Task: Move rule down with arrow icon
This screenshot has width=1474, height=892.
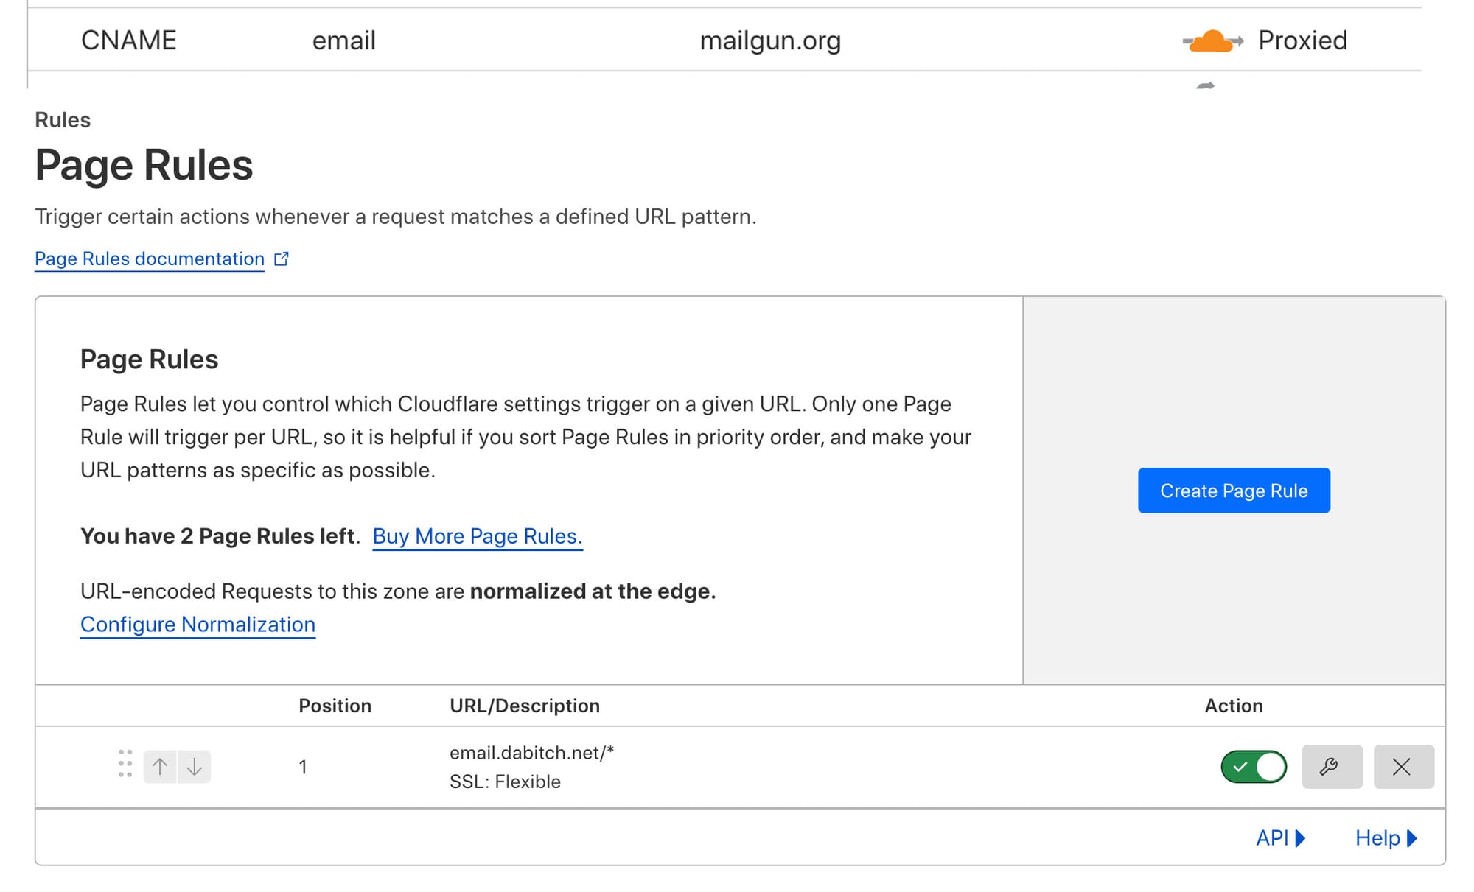Action: (x=195, y=767)
